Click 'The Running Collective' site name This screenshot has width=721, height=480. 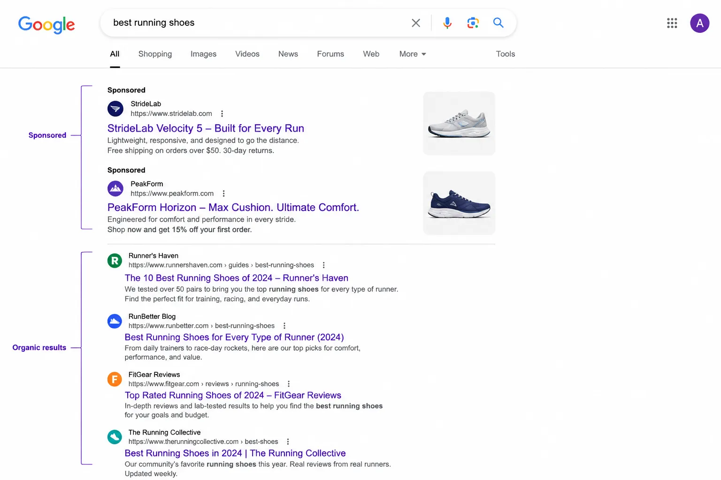click(x=165, y=433)
